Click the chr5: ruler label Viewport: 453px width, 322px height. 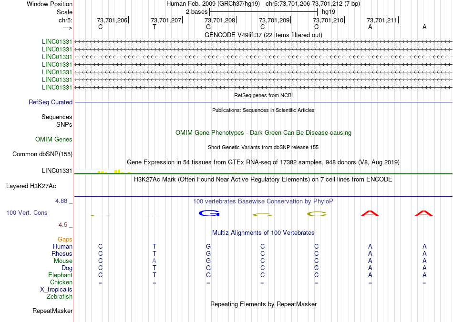tap(65, 20)
